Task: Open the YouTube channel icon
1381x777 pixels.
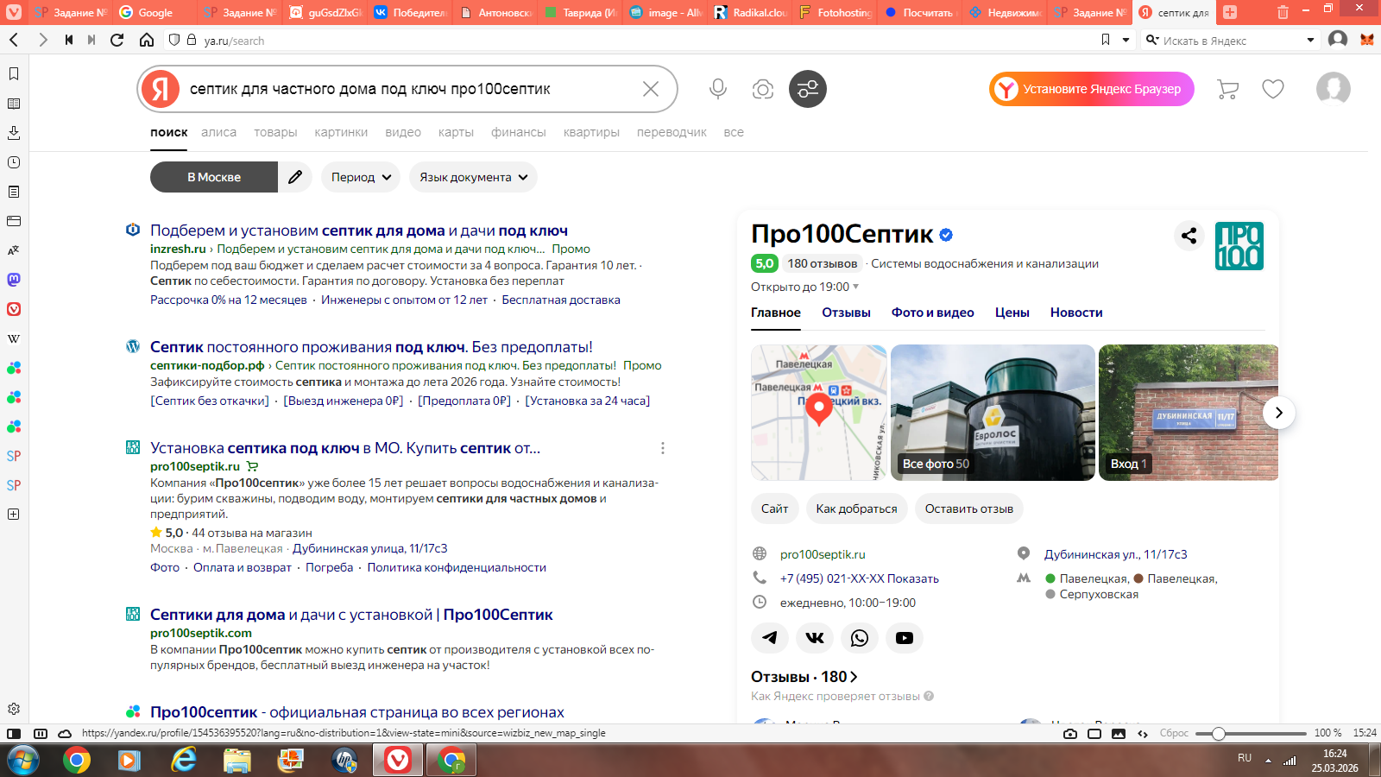Action: tap(905, 638)
